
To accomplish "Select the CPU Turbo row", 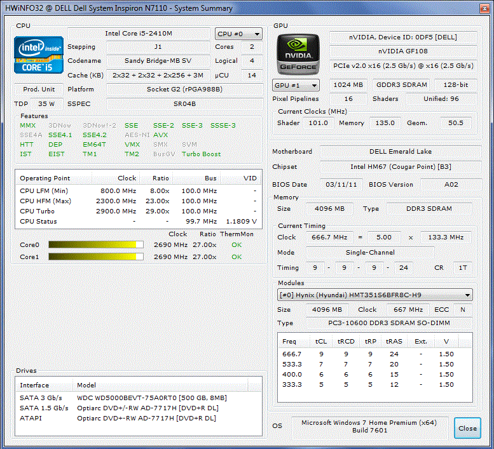I will pos(139,211).
